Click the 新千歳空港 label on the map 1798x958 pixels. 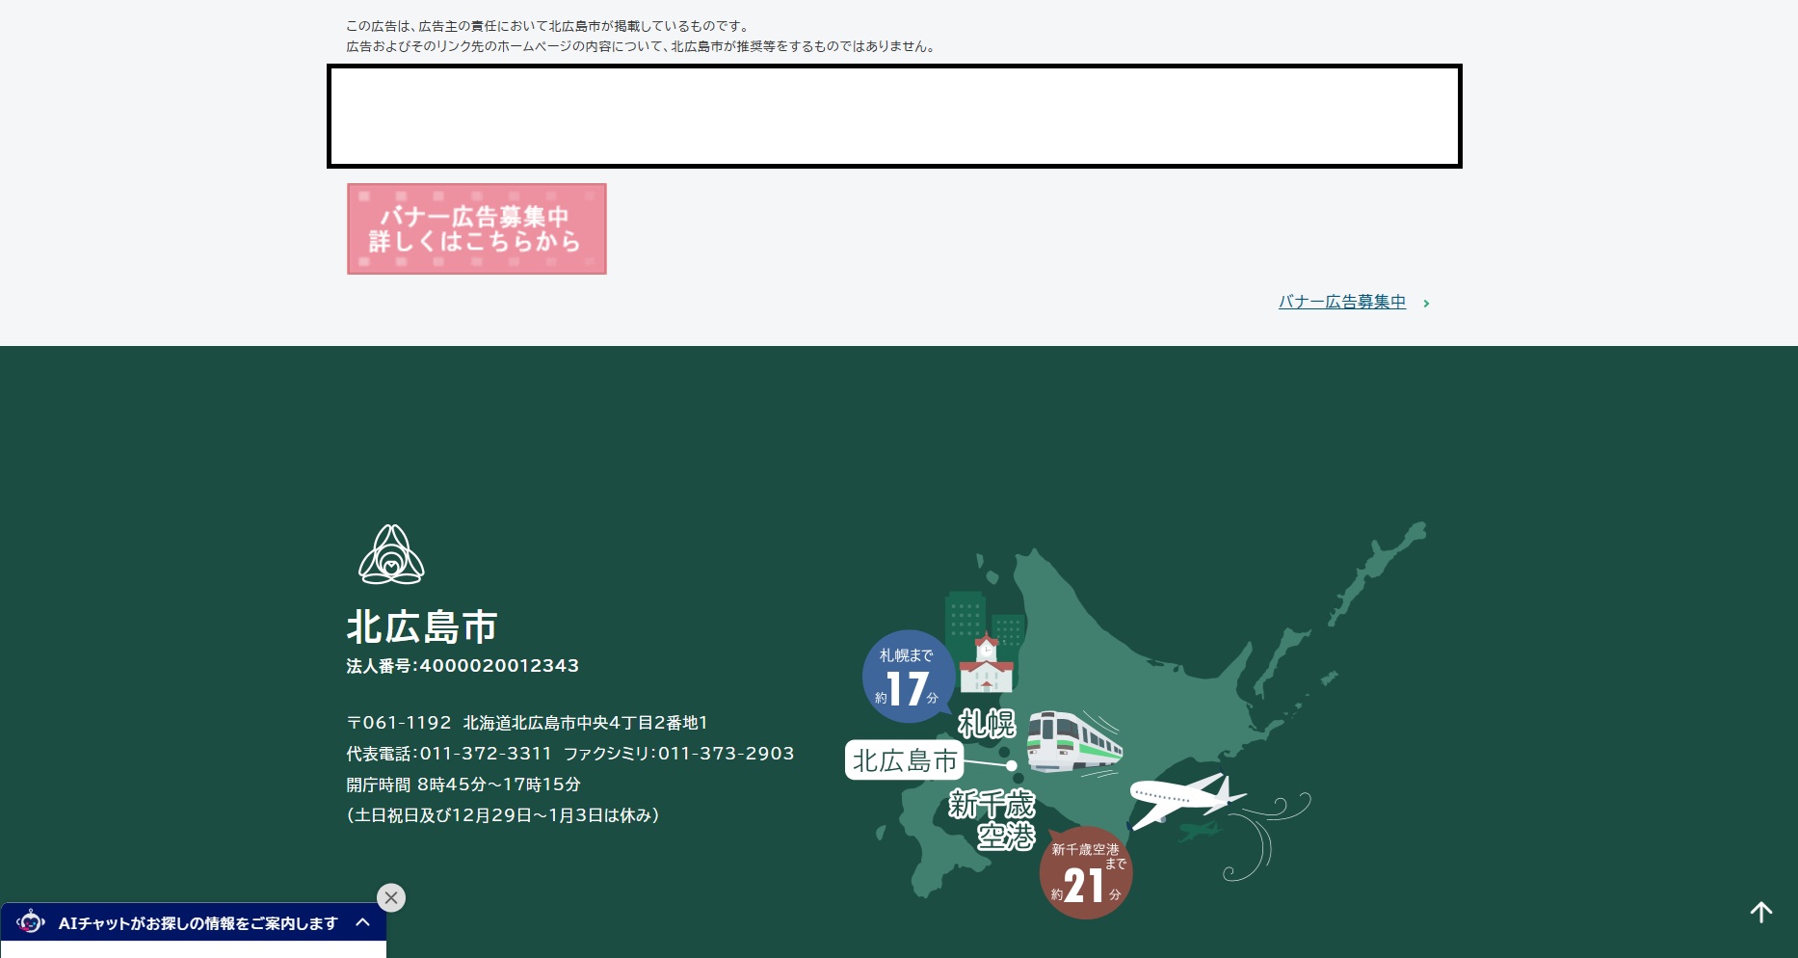pyautogui.click(x=992, y=818)
